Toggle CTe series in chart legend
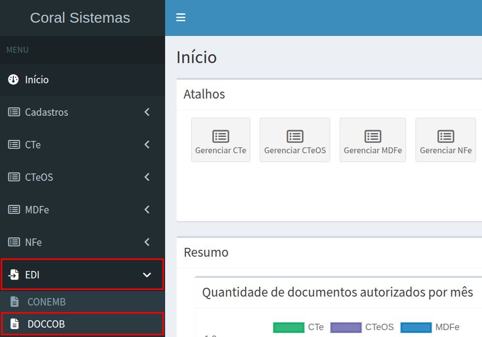This screenshot has width=482, height=337. point(315,327)
